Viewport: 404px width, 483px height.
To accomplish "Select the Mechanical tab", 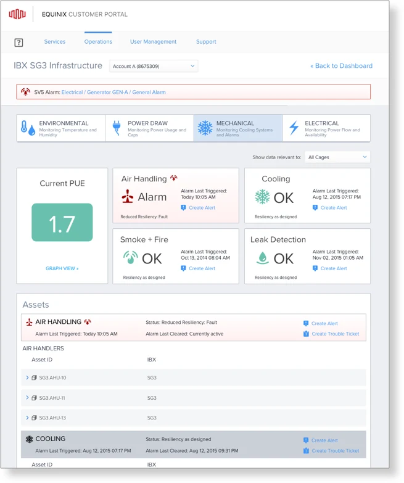I will click(x=238, y=128).
